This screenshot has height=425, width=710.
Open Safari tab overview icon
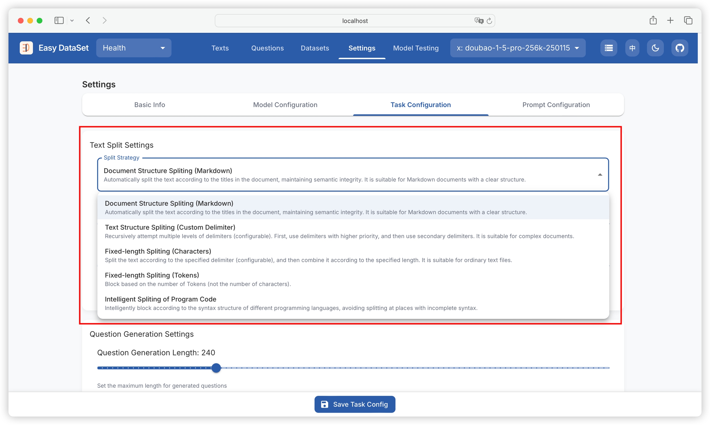[x=688, y=21]
